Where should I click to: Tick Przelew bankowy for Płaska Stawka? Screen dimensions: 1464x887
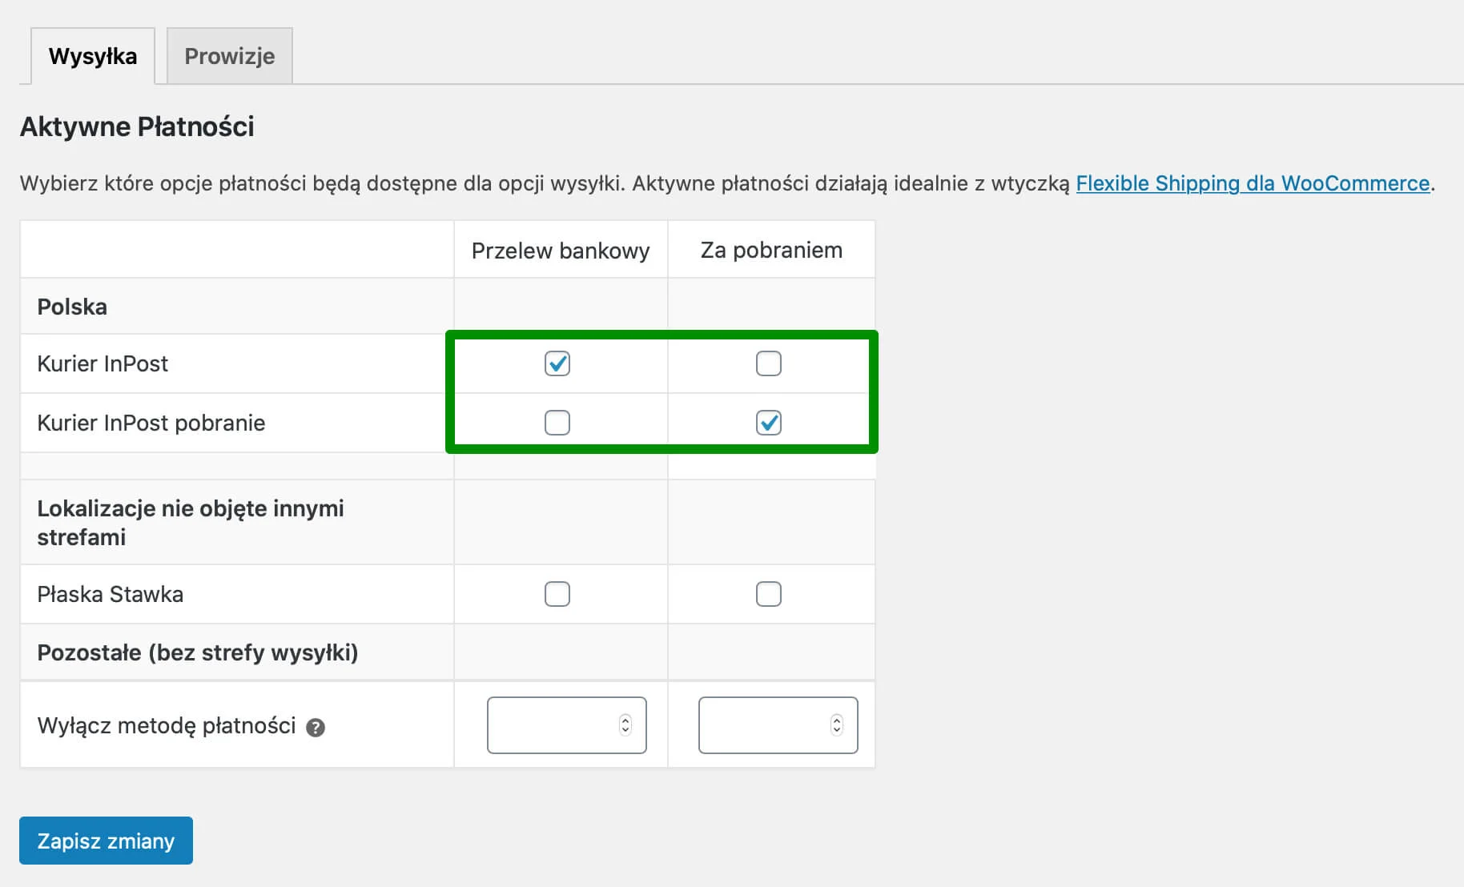(557, 594)
